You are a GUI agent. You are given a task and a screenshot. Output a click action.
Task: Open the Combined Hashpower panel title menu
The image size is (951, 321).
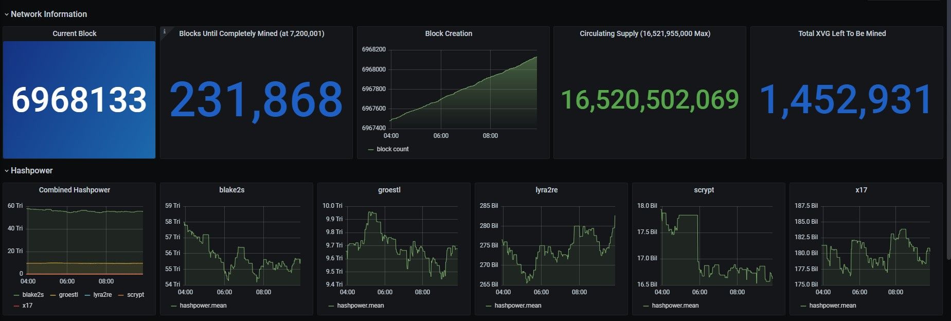pos(75,190)
